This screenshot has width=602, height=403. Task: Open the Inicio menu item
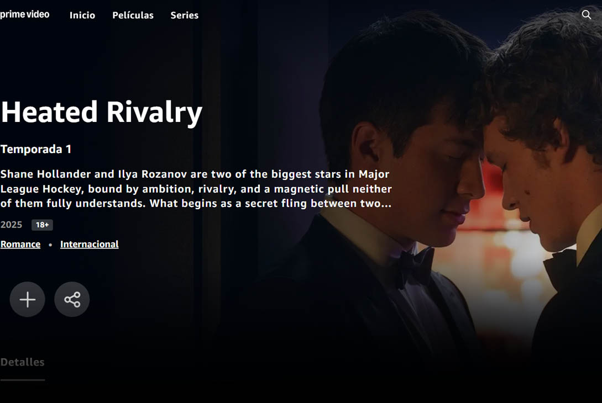(x=82, y=15)
